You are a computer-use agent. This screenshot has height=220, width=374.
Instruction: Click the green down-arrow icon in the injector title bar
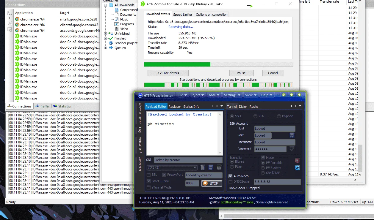point(284,95)
